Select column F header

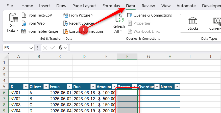(x=127, y=56)
